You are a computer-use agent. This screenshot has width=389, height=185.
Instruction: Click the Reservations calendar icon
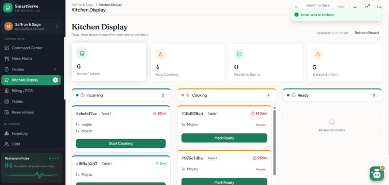[x=7, y=112]
